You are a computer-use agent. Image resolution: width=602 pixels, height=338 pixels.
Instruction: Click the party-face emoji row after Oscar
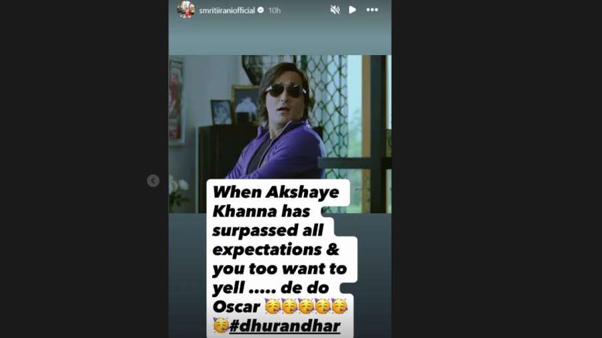click(307, 307)
